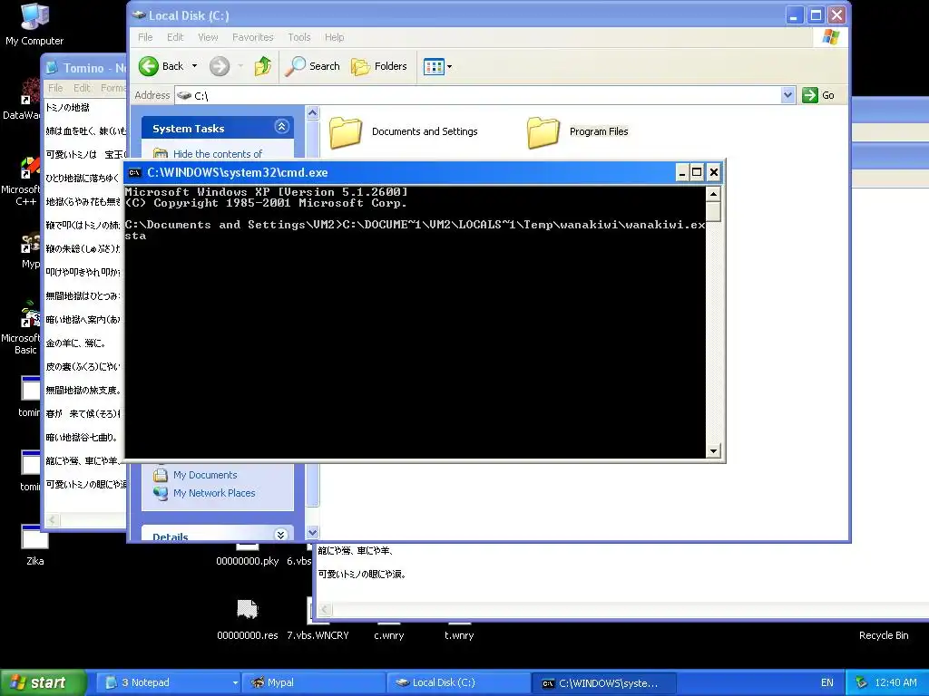Open Tools menu in Explorer

click(x=299, y=37)
